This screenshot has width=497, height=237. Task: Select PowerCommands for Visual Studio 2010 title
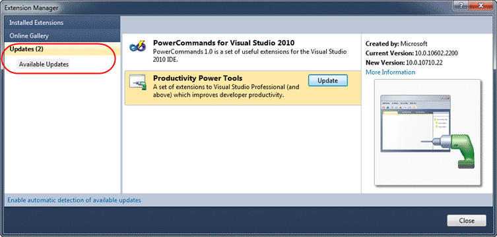coord(224,43)
